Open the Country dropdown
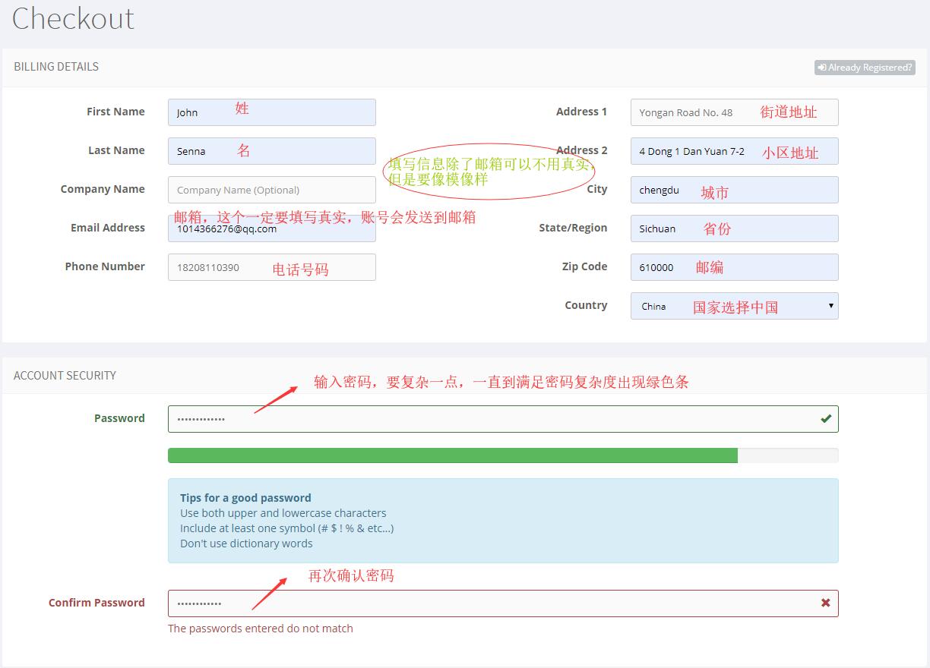This screenshot has height=668, width=930. [733, 306]
